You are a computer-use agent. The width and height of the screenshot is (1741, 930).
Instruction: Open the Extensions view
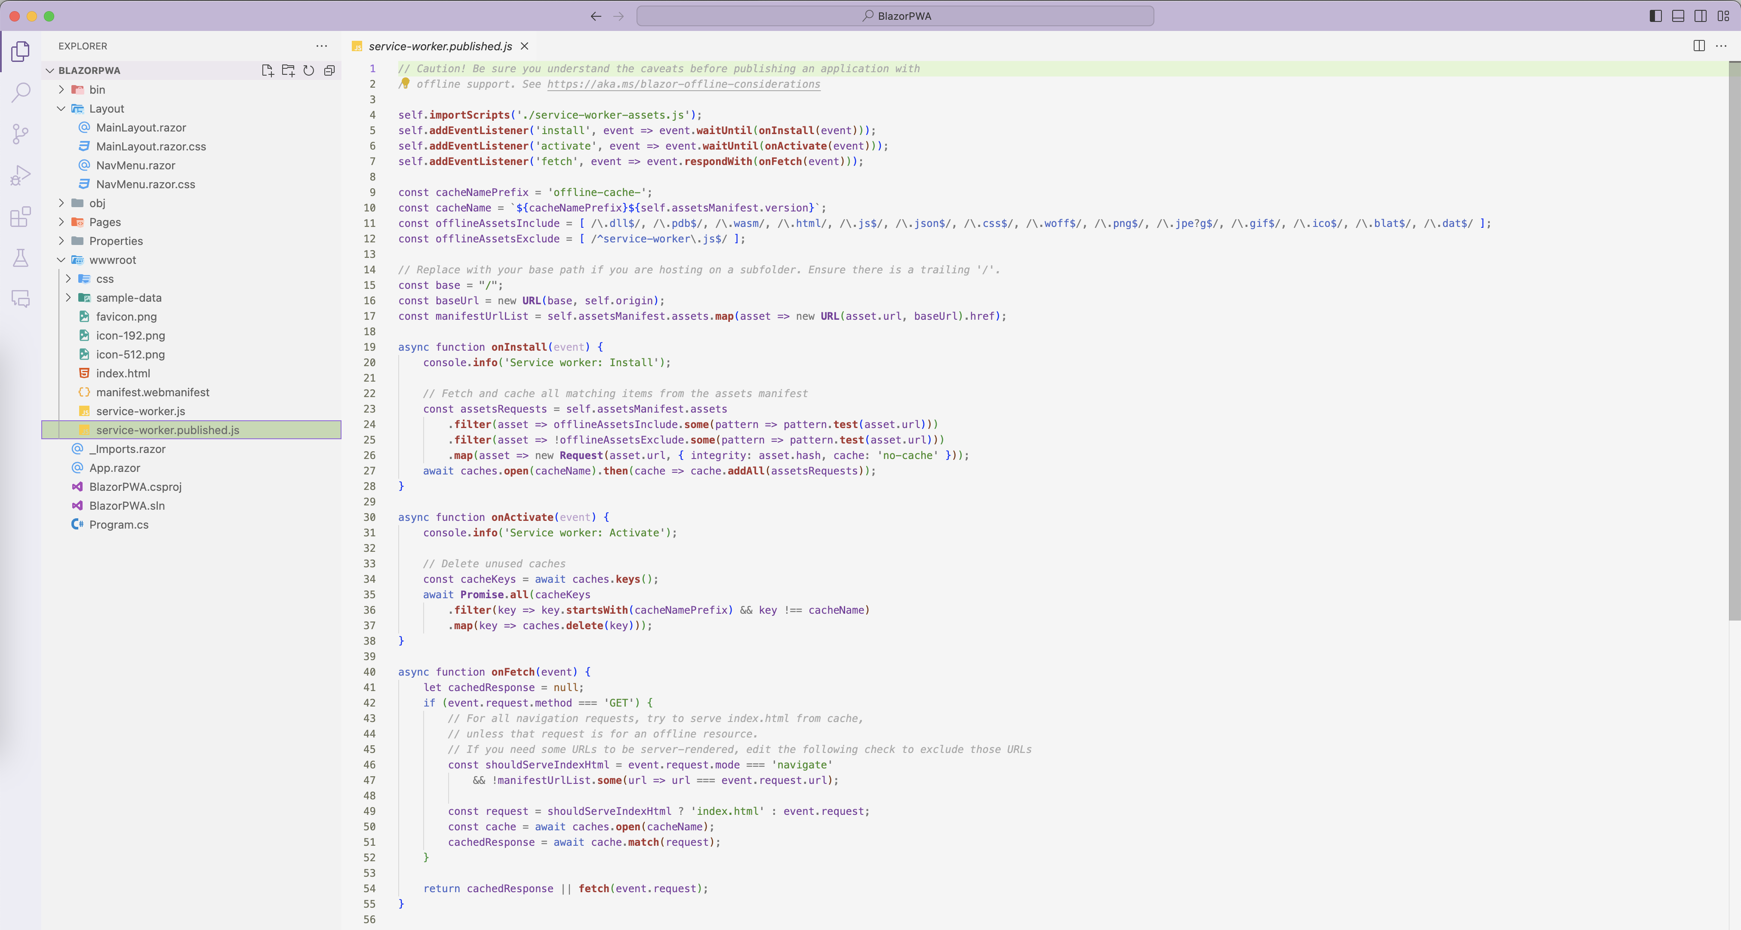[21, 217]
